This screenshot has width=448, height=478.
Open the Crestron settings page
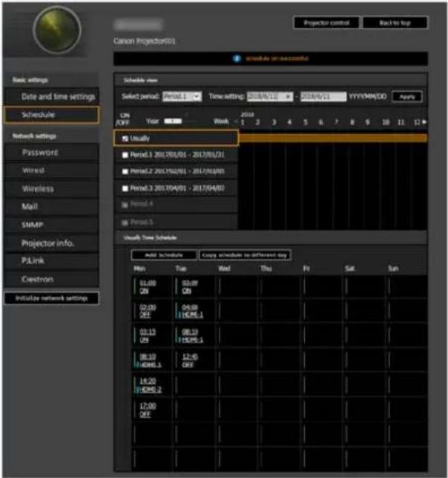(x=51, y=279)
